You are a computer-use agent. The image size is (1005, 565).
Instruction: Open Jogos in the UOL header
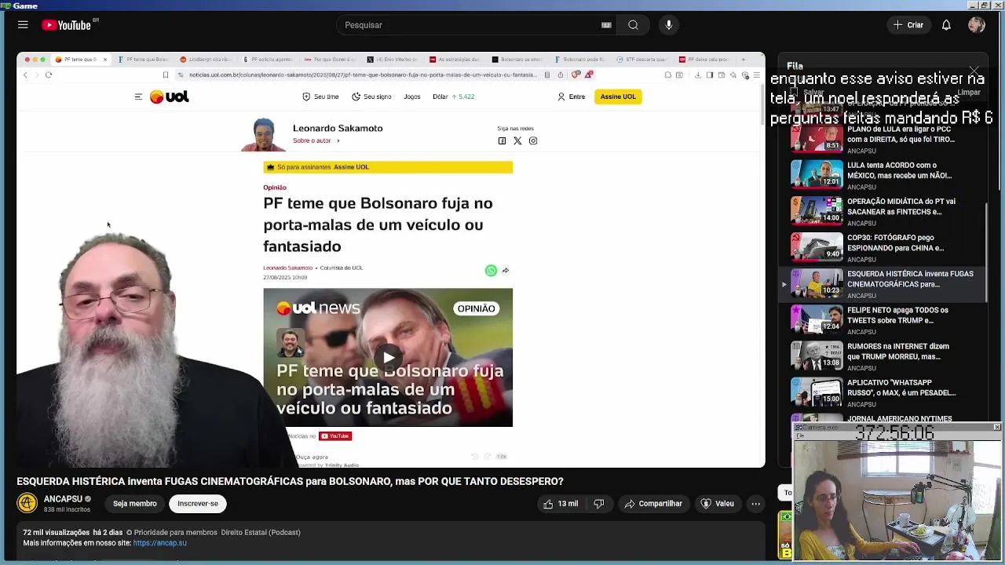coord(412,97)
